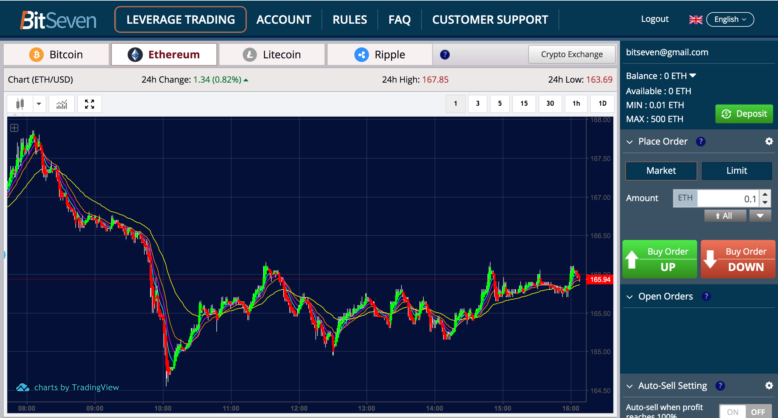Open Place Order settings gear
Image resolution: width=778 pixels, height=418 pixels.
[x=769, y=141]
